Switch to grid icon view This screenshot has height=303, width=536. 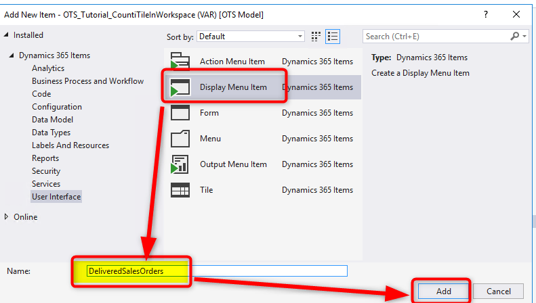click(x=316, y=37)
